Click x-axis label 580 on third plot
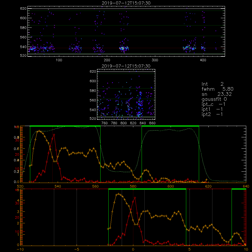252x252 pixels. [133, 186]
